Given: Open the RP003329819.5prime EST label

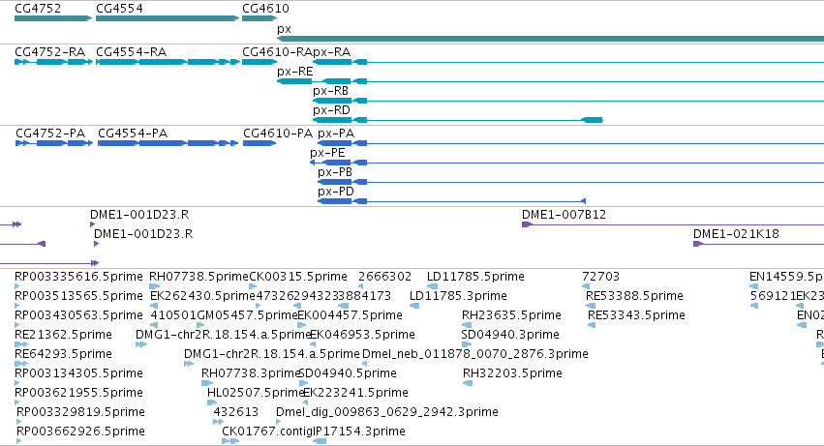Looking at the screenshot, I should point(80,413).
